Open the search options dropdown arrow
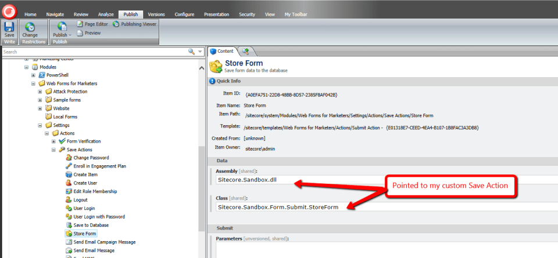The height and width of the screenshot is (258, 558). tap(200, 52)
